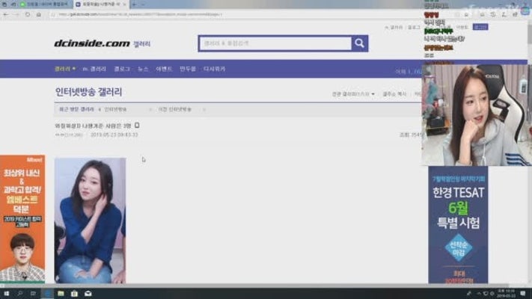Screen dimensions: 532x299
Task: Click the 인터넷방송 갤러리 heading link
Action: tap(88, 93)
